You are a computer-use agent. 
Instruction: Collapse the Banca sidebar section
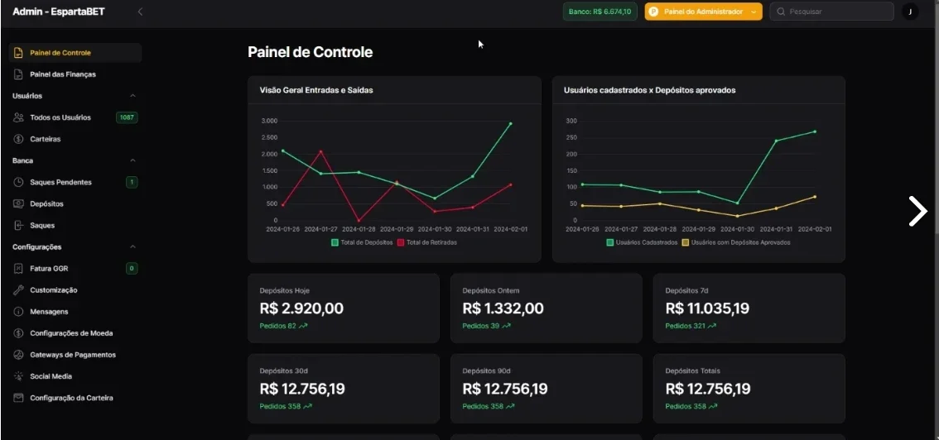(x=133, y=160)
